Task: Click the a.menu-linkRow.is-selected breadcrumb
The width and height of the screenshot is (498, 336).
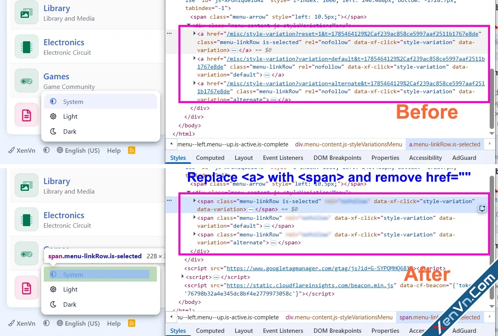Action: (x=444, y=144)
